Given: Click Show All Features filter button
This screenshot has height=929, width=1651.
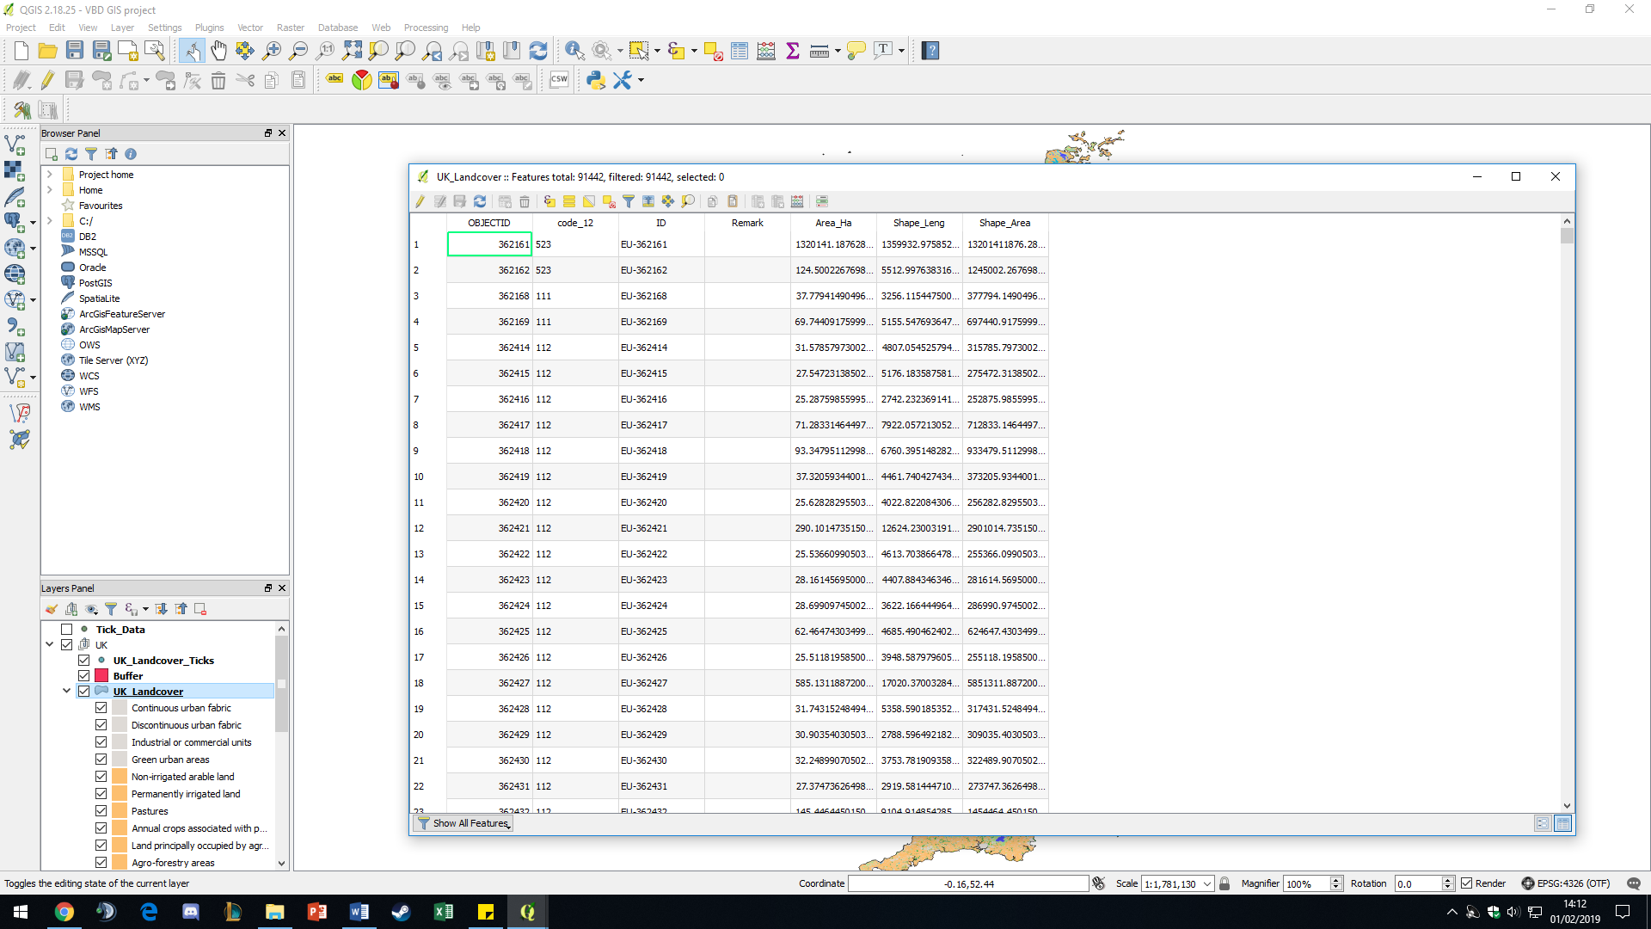Looking at the screenshot, I should click(464, 823).
